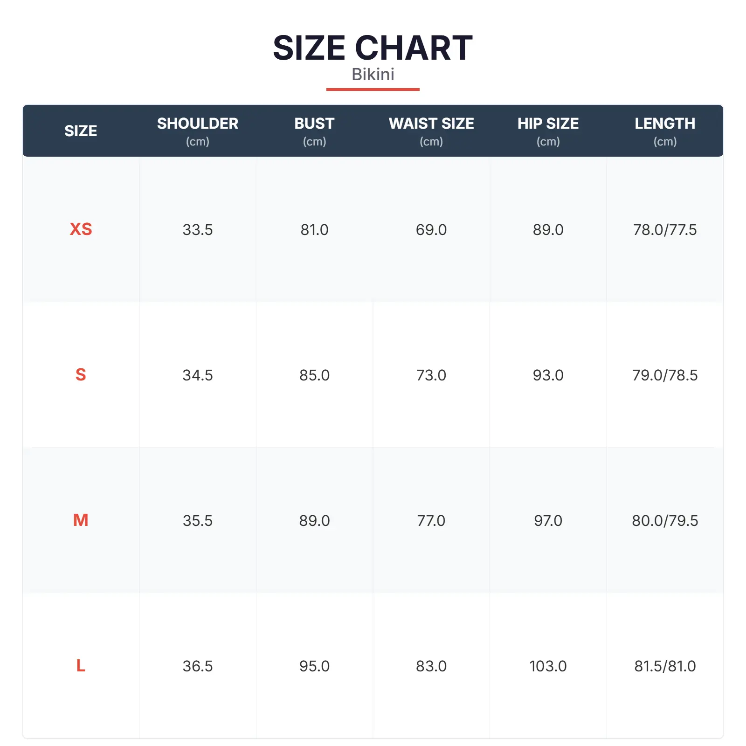Click the SHOULDER column header

point(197,124)
